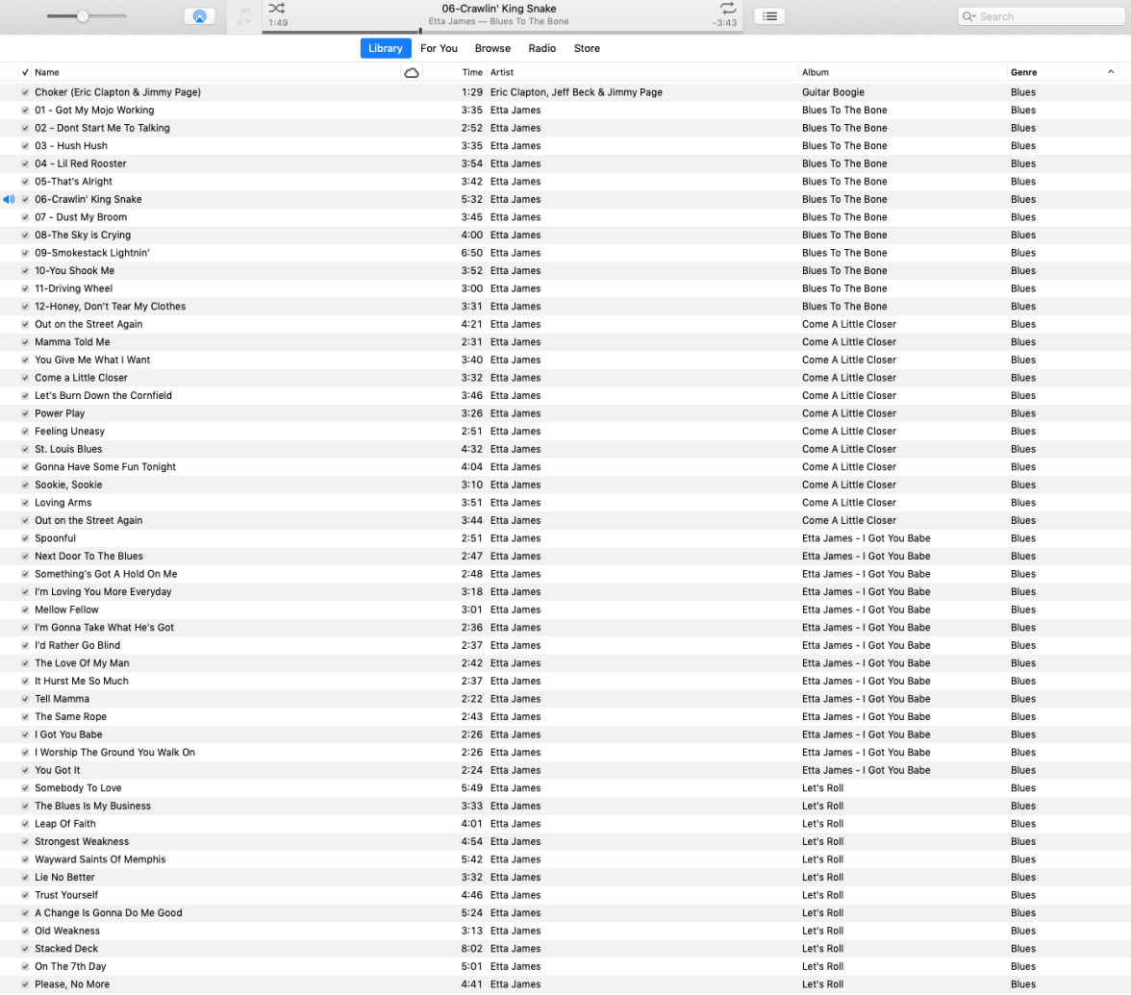Click the AirPlay output icon
This screenshot has height=995, width=1131.
[x=200, y=15]
